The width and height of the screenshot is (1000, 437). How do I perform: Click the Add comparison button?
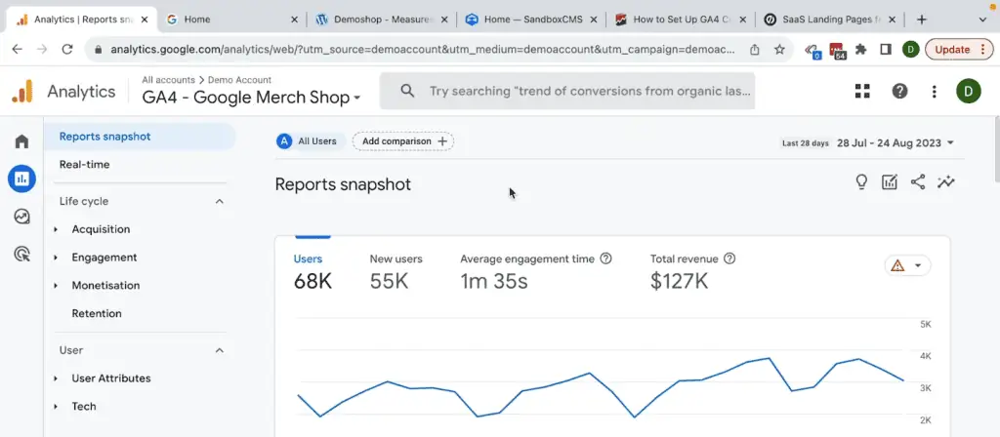tap(403, 141)
